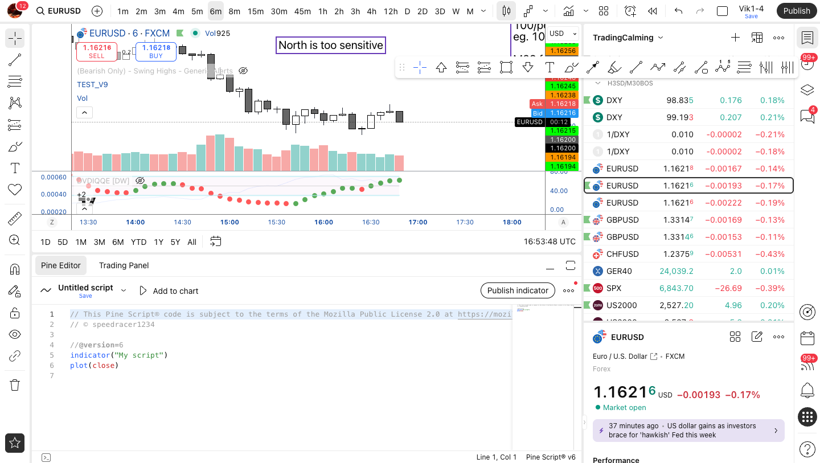Select the forecasting and measurement tools
Screen dimensions: 820x463
(15, 125)
